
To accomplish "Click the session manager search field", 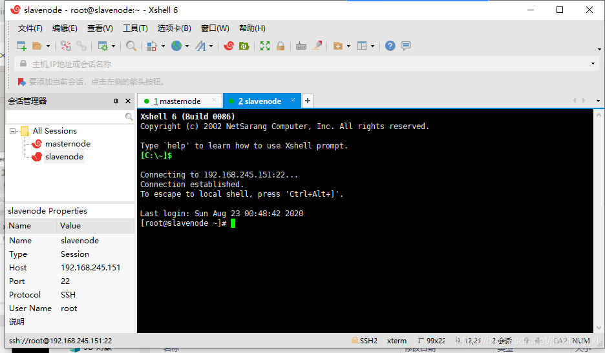I will [x=70, y=116].
